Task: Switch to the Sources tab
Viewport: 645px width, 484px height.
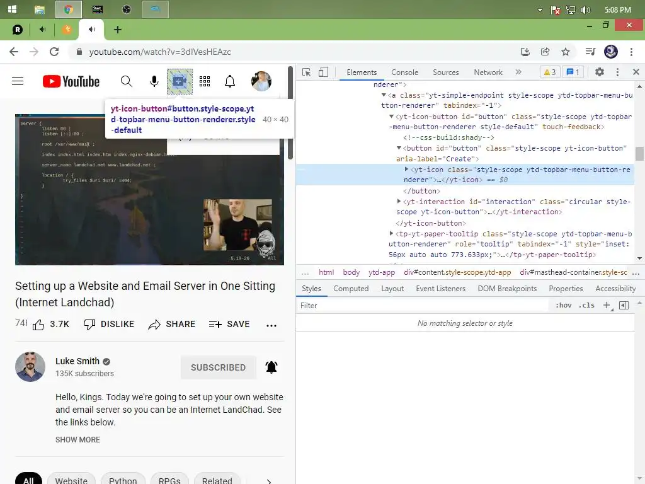Action: pos(445,72)
